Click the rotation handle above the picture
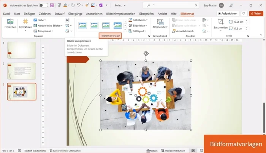 pos(146,54)
